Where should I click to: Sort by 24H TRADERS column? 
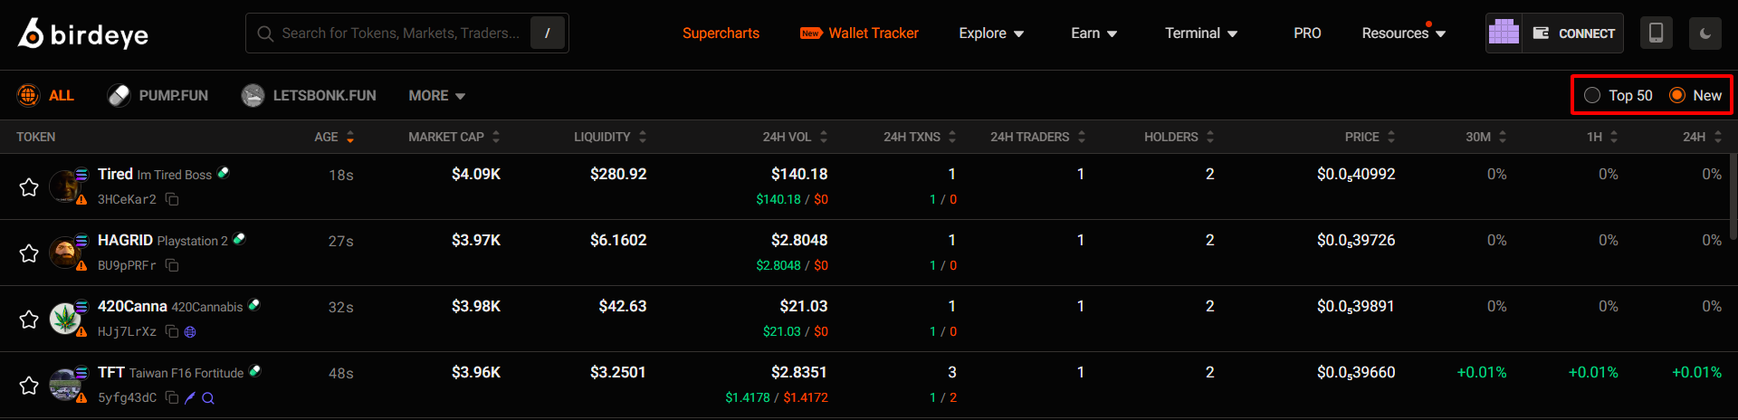(1037, 137)
